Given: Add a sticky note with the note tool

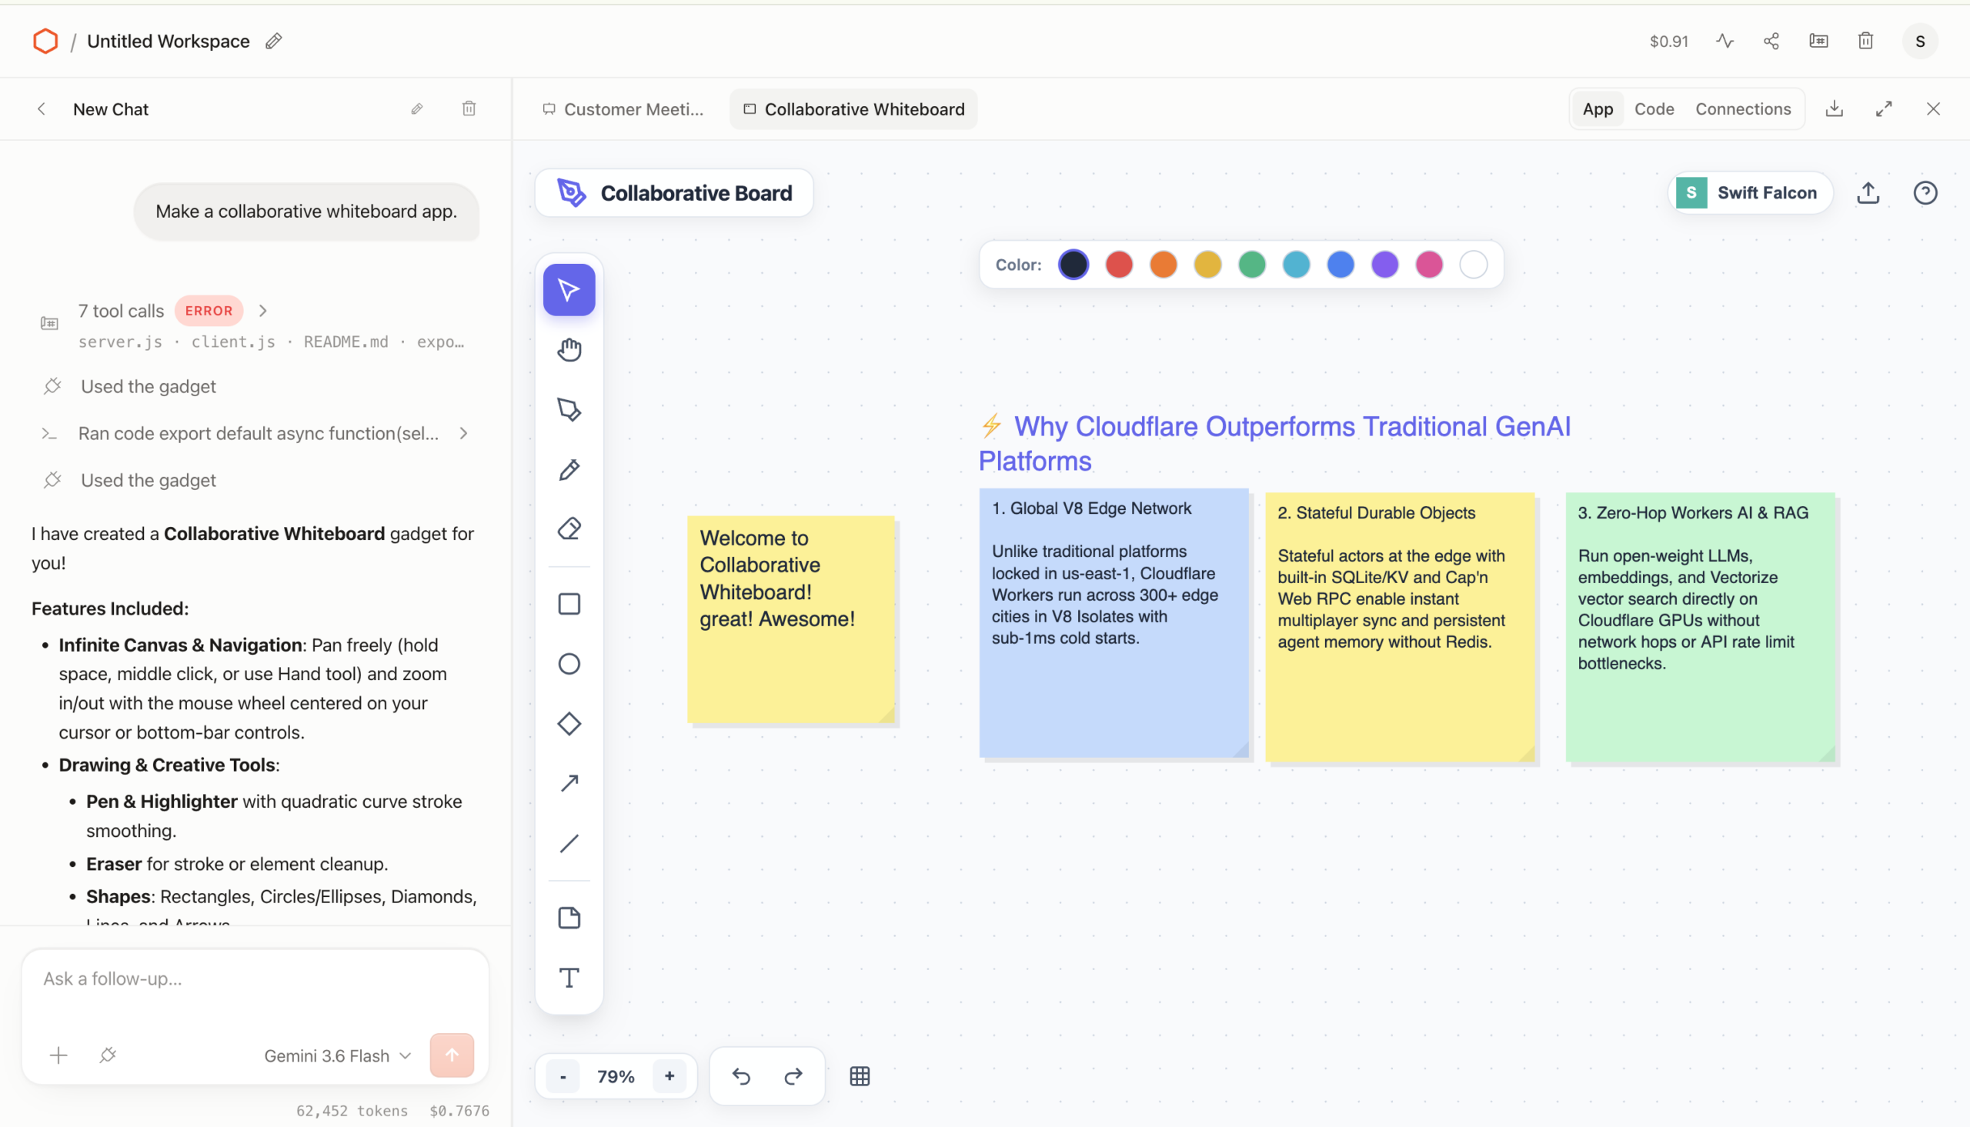Looking at the screenshot, I should pyautogui.click(x=569, y=918).
